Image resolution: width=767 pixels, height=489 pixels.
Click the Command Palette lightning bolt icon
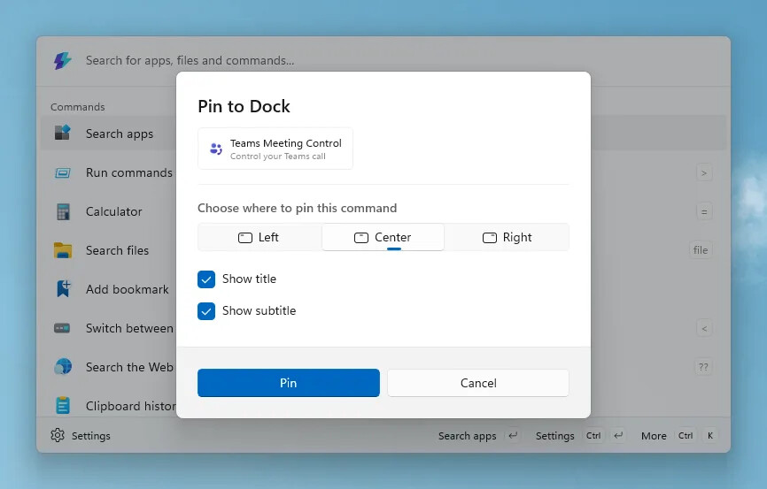(x=62, y=61)
